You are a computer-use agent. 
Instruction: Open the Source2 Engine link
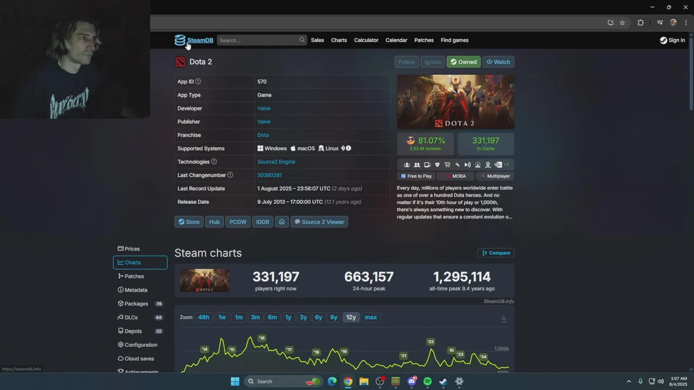point(276,161)
